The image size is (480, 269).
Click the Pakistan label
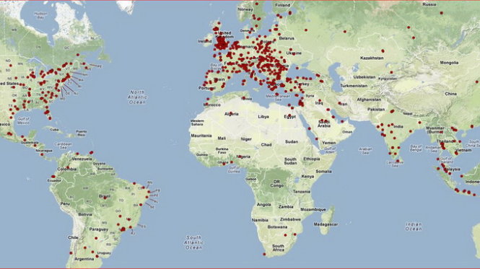coord(376,109)
